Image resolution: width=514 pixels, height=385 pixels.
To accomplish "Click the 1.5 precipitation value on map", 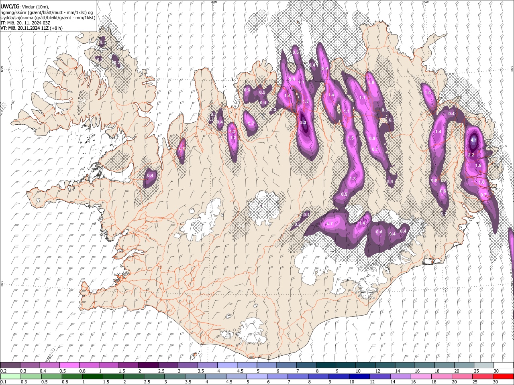I will pyautogui.click(x=351, y=138).
